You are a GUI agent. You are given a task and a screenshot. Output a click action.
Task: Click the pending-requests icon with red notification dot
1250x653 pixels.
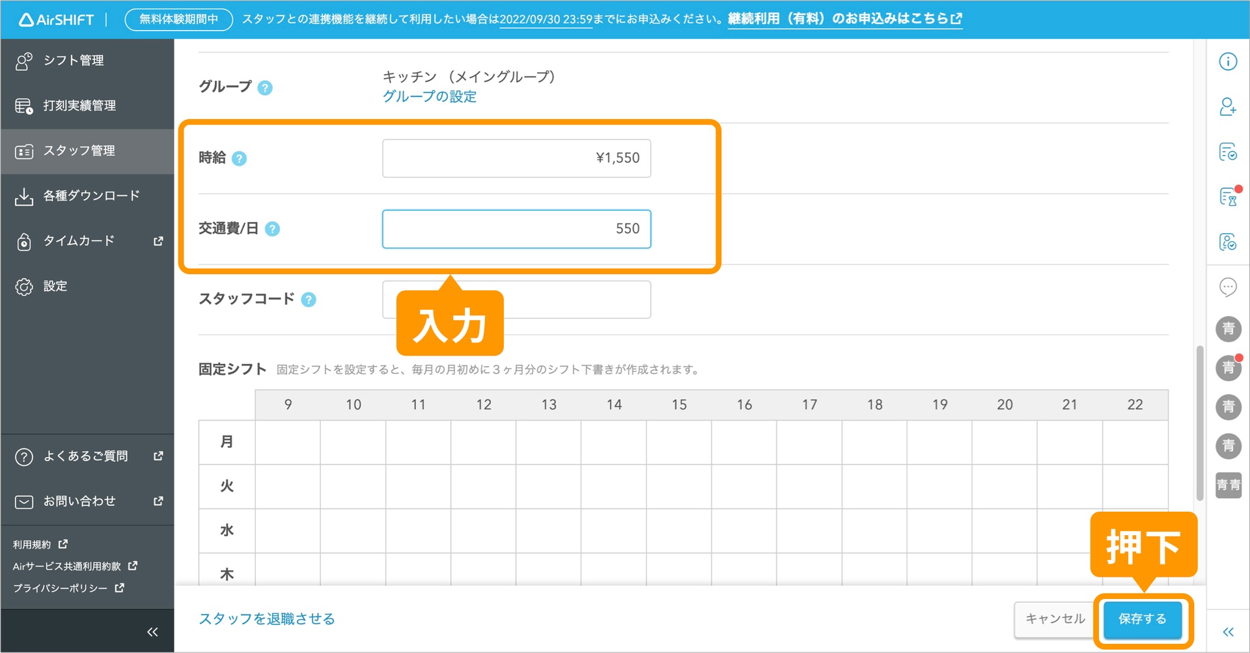1229,197
